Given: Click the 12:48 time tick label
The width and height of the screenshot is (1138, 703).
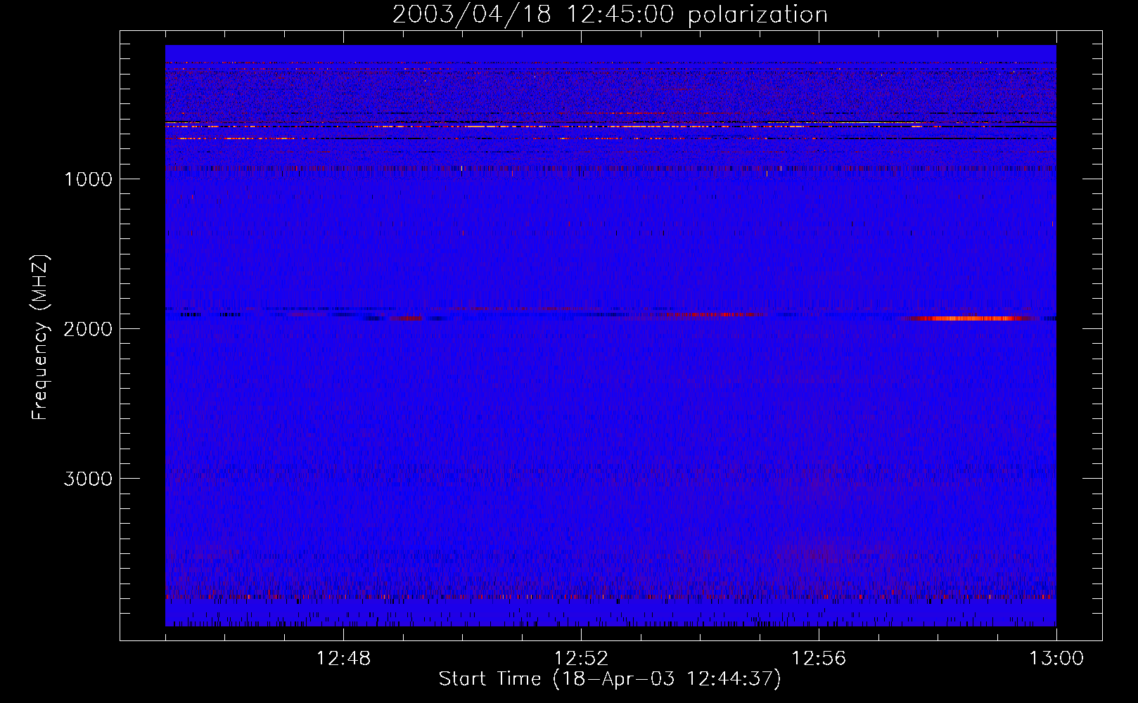Looking at the screenshot, I should (343, 659).
